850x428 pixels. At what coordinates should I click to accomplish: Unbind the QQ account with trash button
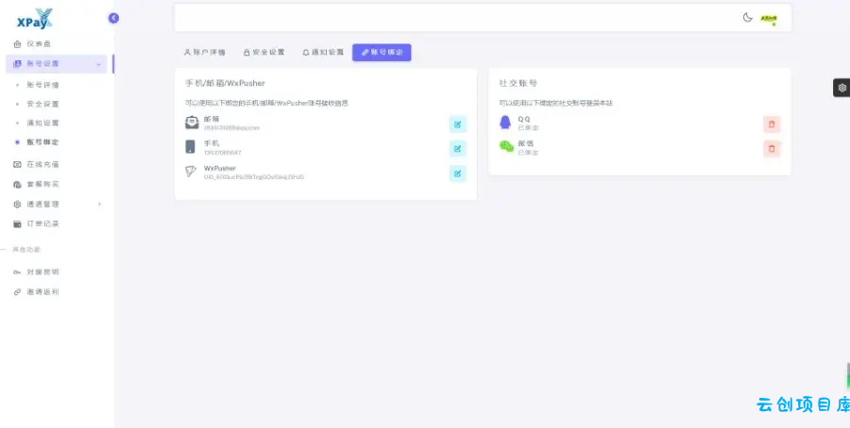pos(772,124)
